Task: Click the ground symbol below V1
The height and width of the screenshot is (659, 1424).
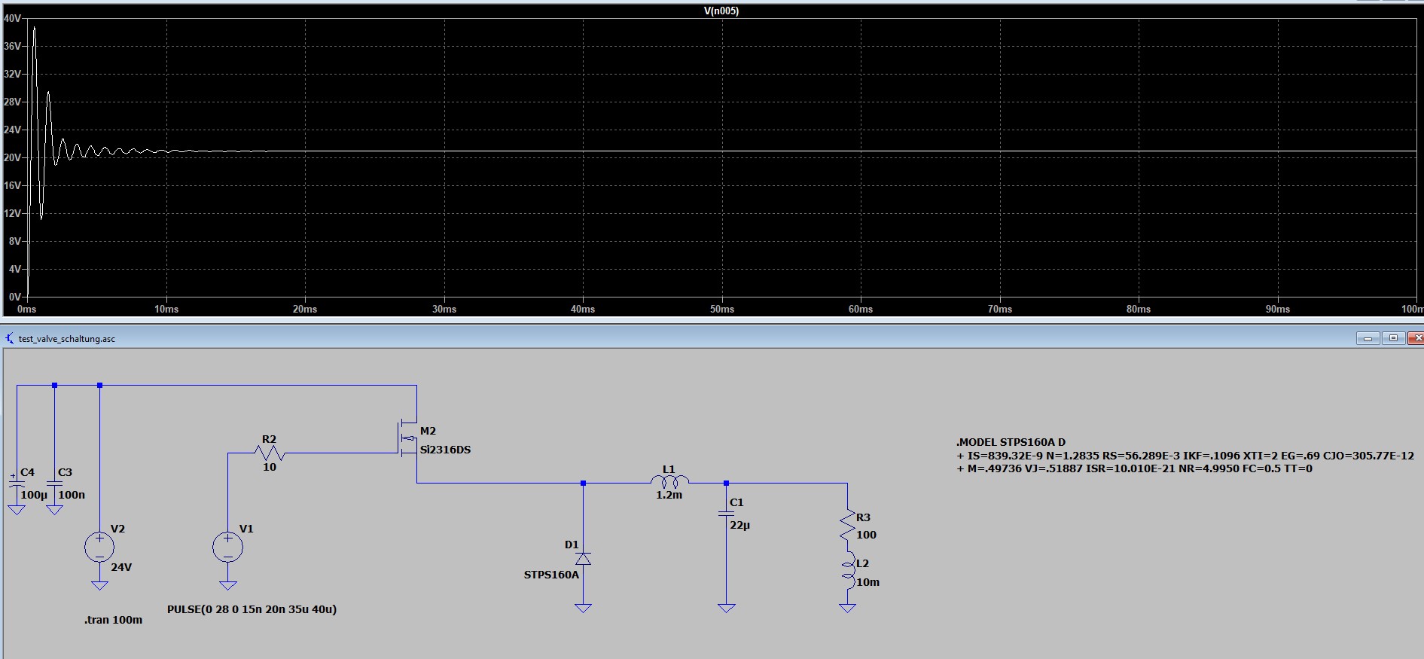Action: point(228,585)
